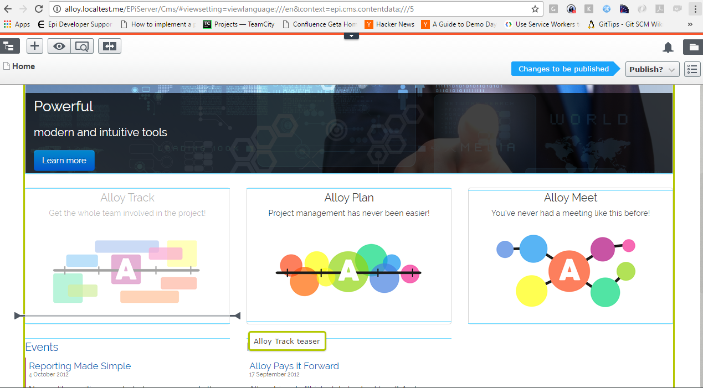The height and width of the screenshot is (388, 703).
Task: Select the Alloy Plan teaser block
Action: 349,255
